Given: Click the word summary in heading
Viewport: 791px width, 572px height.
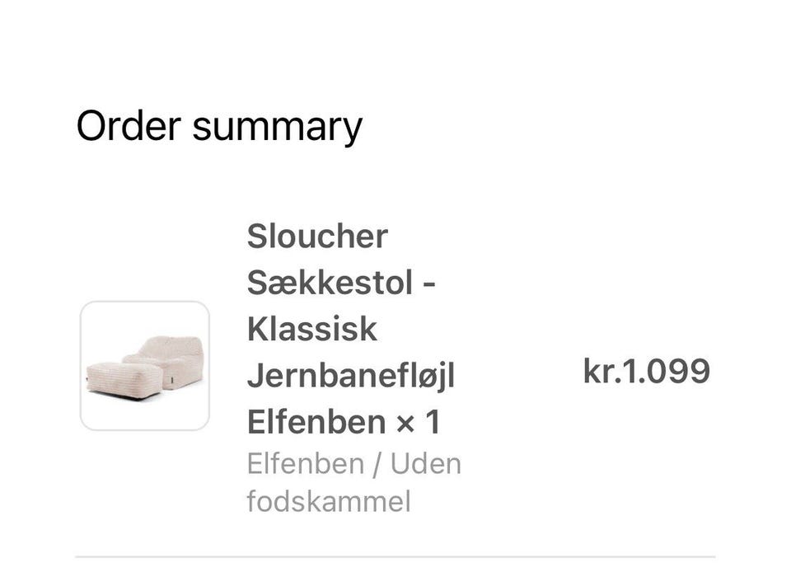Looking at the screenshot, I should 278,128.
